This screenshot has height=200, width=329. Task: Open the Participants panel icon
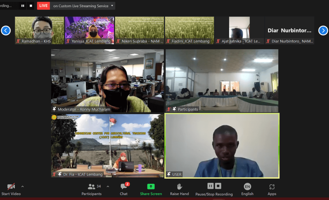point(91,187)
